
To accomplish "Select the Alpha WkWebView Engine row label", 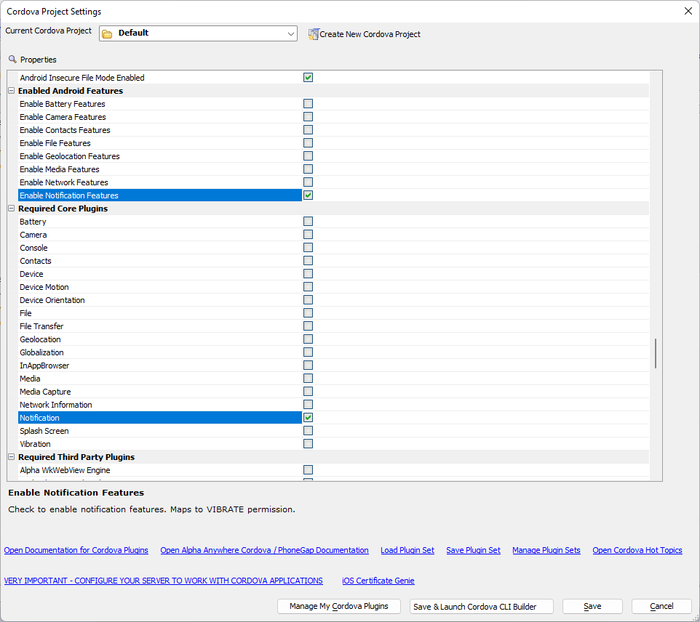I will point(65,470).
